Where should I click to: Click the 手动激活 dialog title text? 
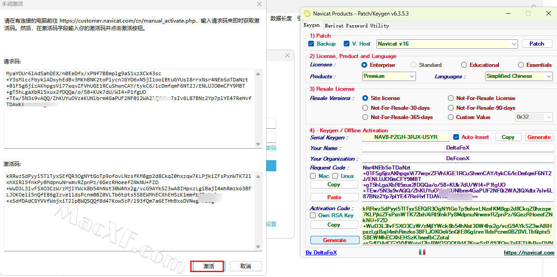point(12,4)
